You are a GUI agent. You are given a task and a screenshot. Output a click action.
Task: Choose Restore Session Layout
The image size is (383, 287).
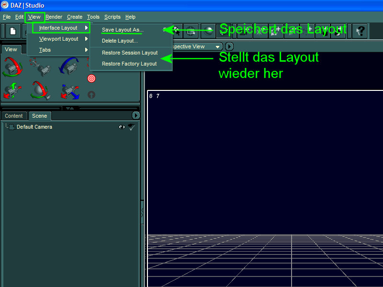[130, 53]
